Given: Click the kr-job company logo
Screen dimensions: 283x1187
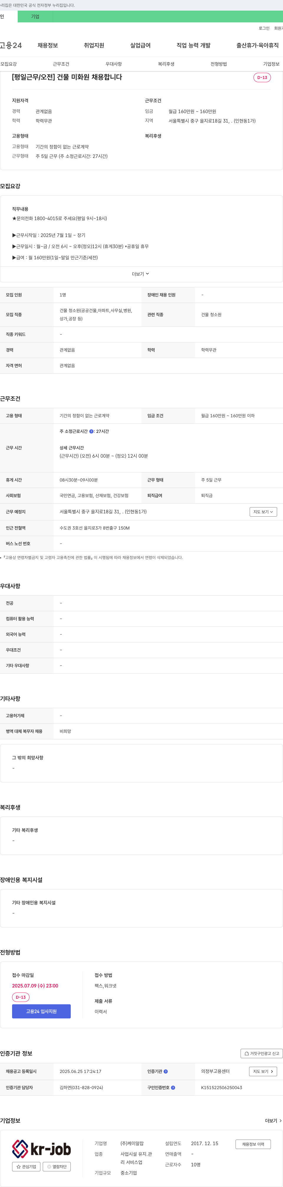Looking at the screenshot, I should [42, 1149].
